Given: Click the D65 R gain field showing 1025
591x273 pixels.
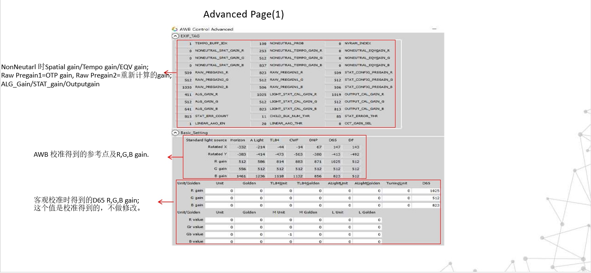Looking at the screenshot, I should coord(426,190).
